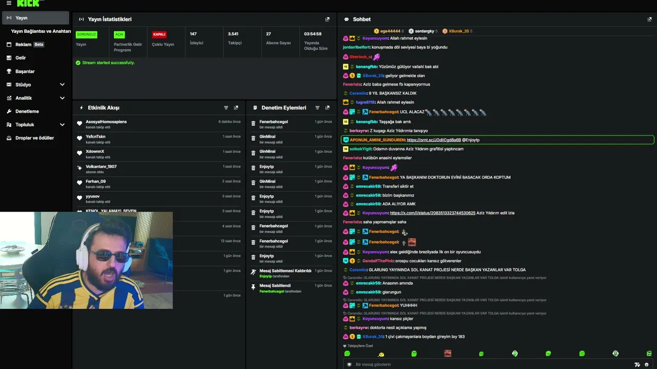
Task: Click the KAPALI multistream badge
Action: pyautogui.click(x=159, y=34)
